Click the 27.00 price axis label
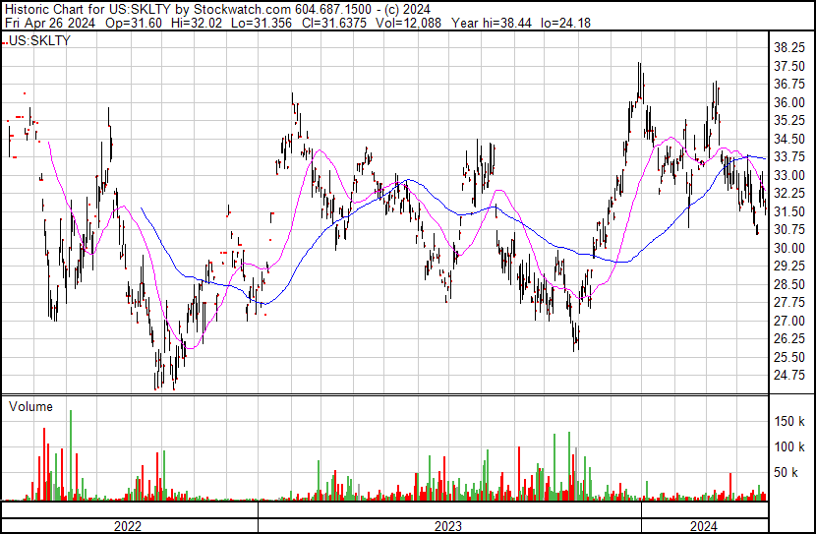 [x=789, y=322]
